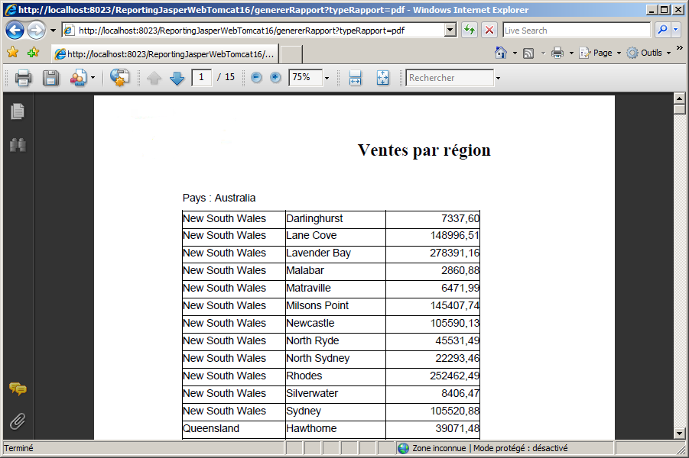Screen dimensions: 689x458
Task: Open the attachments paperclip panel
Action: [18, 421]
